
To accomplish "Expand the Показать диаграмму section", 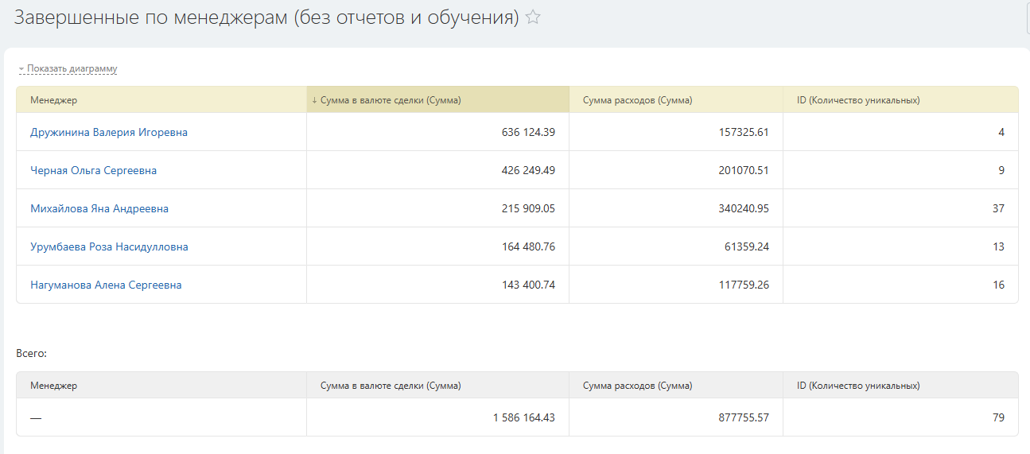I will coord(72,69).
